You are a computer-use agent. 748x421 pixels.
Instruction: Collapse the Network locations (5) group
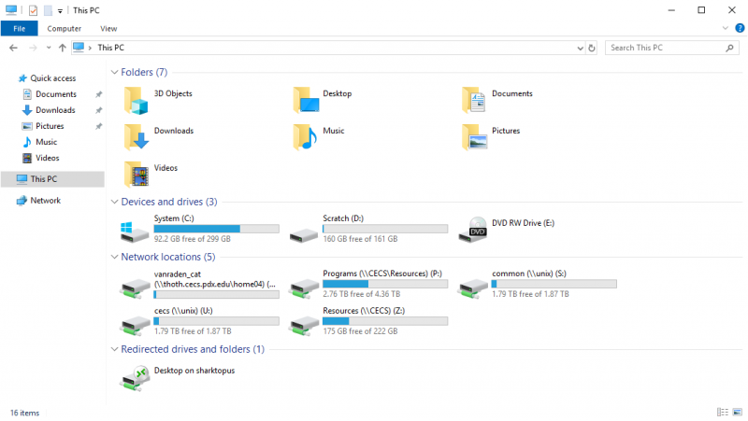pos(114,257)
